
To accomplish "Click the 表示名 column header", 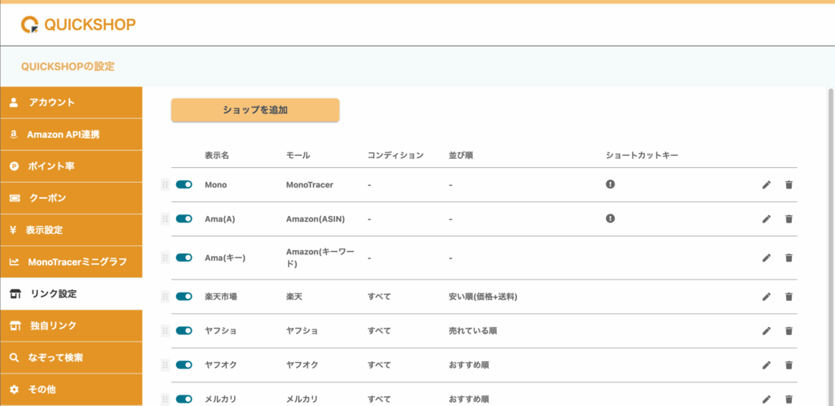I will pyautogui.click(x=217, y=156).
